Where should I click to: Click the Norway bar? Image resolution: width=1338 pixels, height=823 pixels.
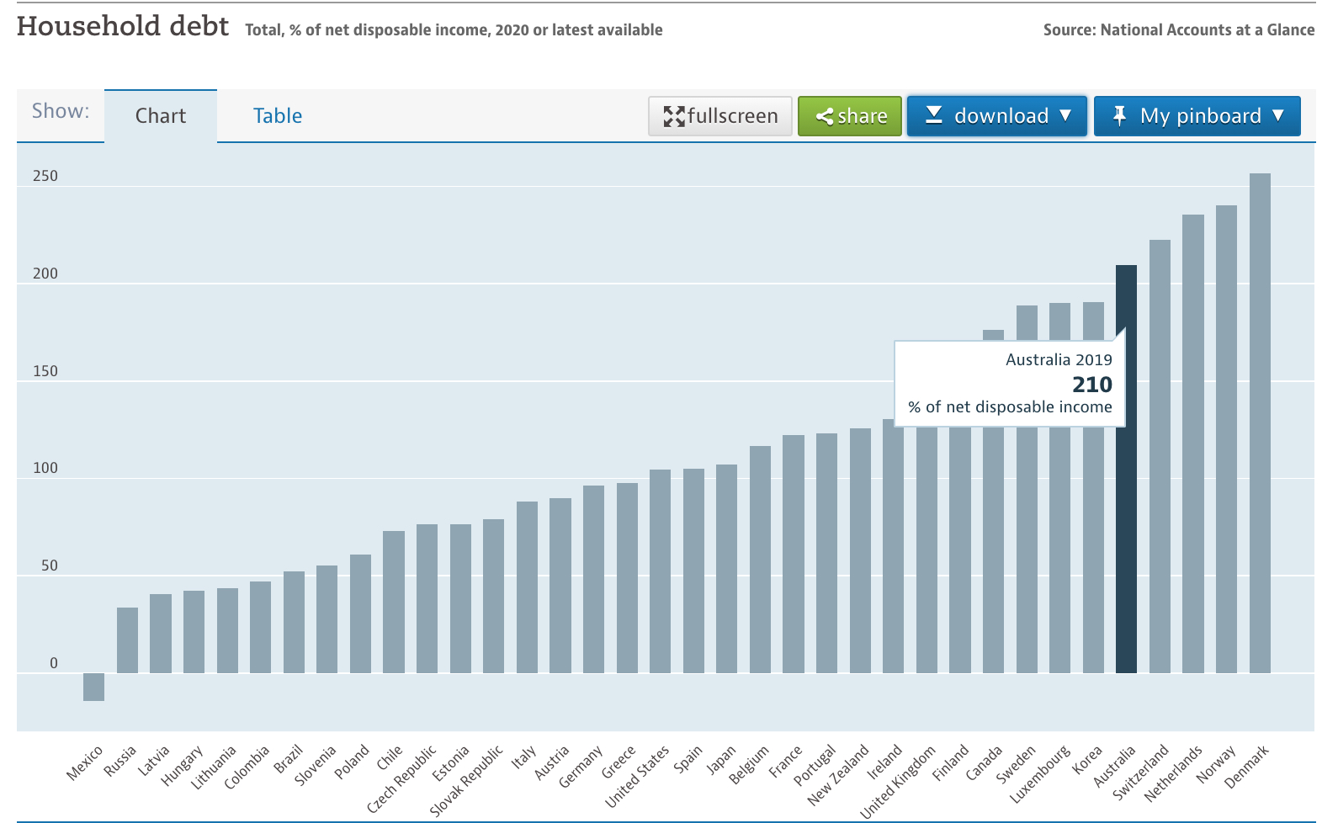point(1226,438)
